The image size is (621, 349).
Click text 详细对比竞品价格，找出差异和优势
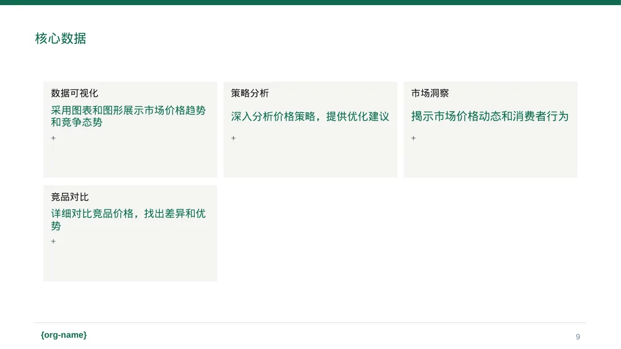128,220
